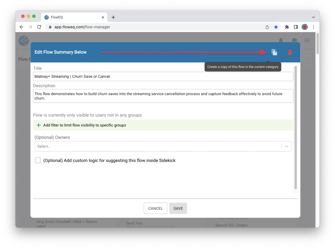Click the share icon in address bar
This screenshot has height=248, width=335.
click(x=267, y=27)
